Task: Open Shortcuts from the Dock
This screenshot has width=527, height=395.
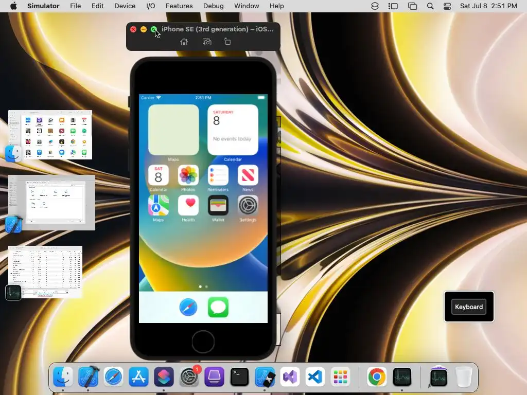Action: (164, 377)
